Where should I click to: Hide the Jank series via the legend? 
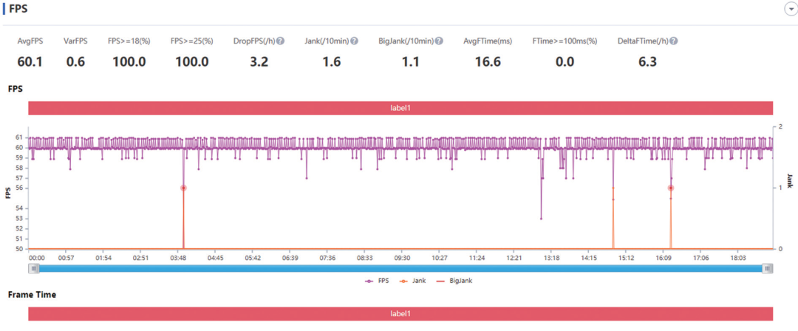click(x=412, y=281)
